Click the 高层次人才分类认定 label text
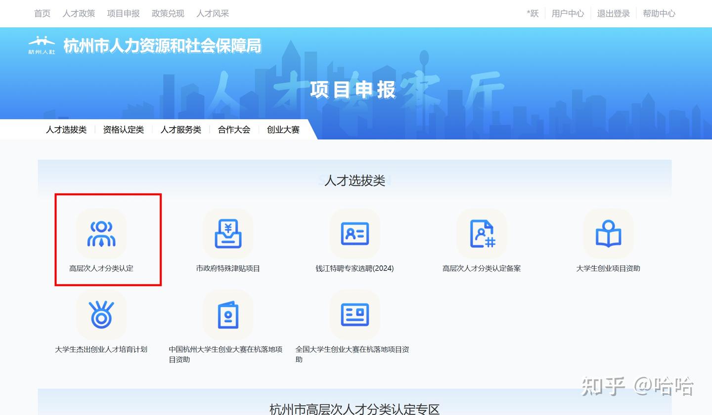712x415 pixels. click(x=101, y=268)
